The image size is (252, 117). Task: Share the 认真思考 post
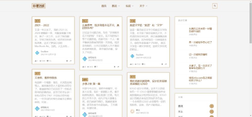coord(118,67)
